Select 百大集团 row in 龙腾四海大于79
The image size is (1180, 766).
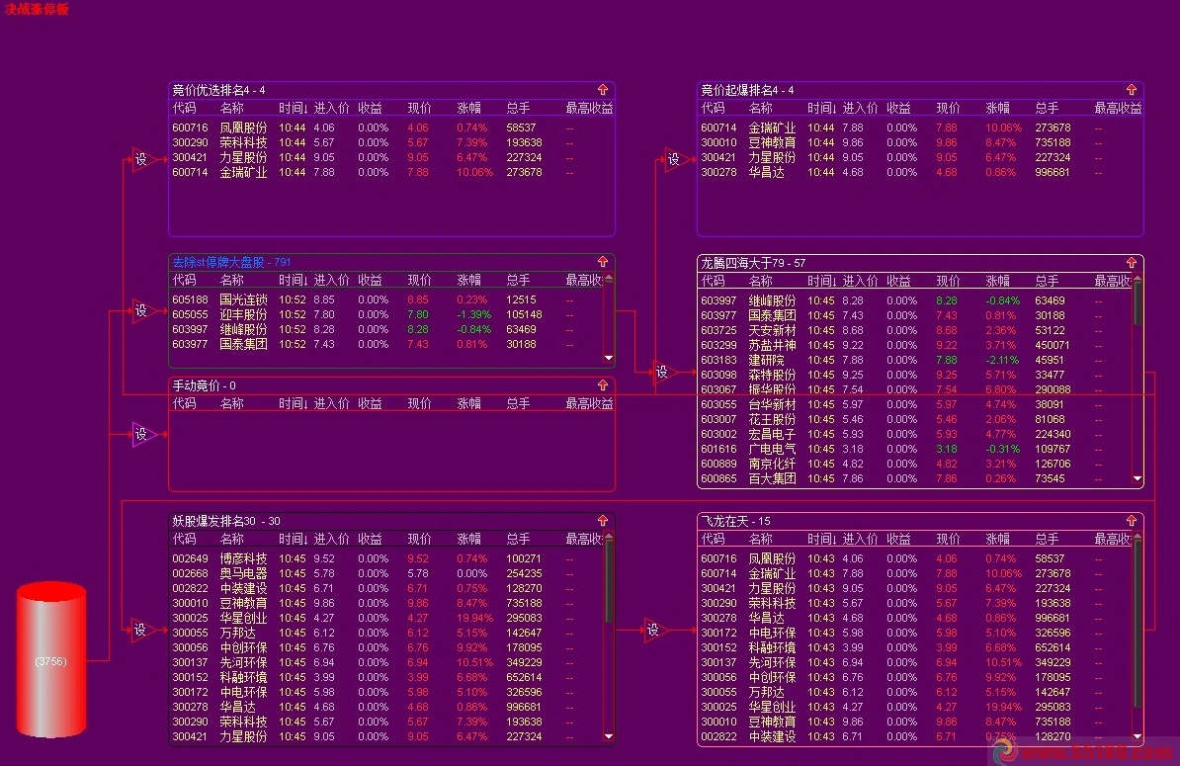(x=915, y=478)
